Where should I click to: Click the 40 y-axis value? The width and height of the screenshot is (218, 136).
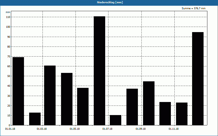tap(9, 86)
